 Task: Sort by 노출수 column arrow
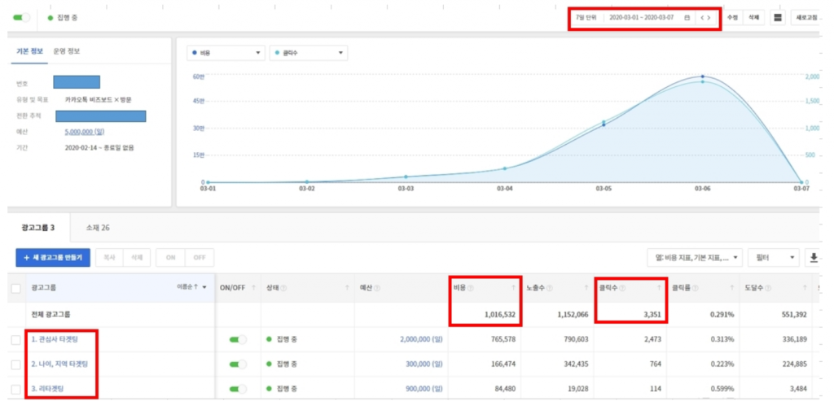pos(586,288)
